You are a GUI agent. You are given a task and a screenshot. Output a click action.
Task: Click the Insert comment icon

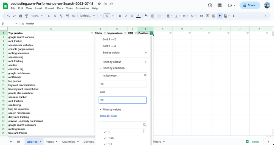[207, 16]
